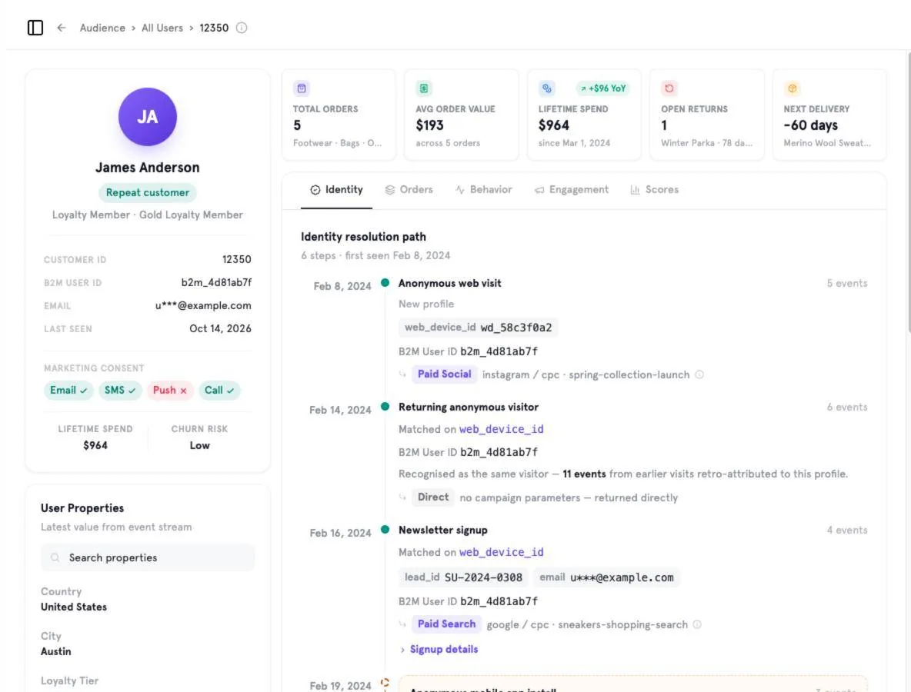Click the $193 average order value

[x=429, y=125]
